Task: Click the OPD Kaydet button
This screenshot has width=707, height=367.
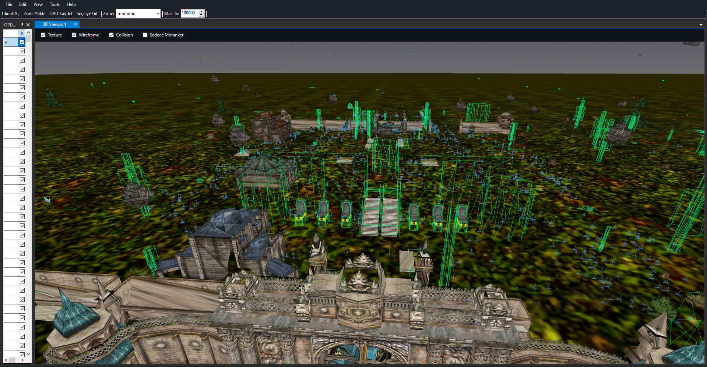Action: click(61, 14)
